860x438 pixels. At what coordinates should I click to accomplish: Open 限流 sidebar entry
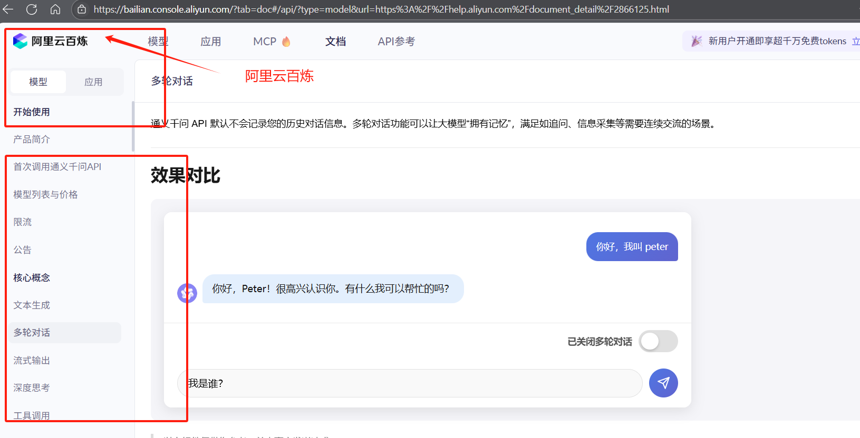pyautogui.click(x=23, y=222)
